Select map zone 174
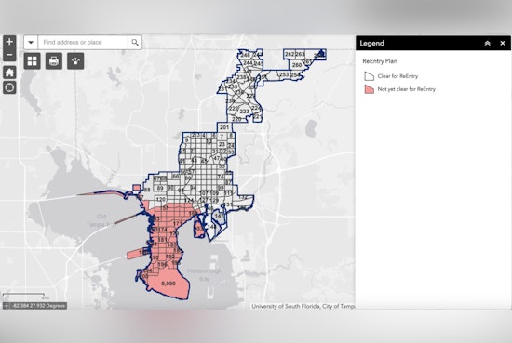The image size is (512, 343). 163,230
